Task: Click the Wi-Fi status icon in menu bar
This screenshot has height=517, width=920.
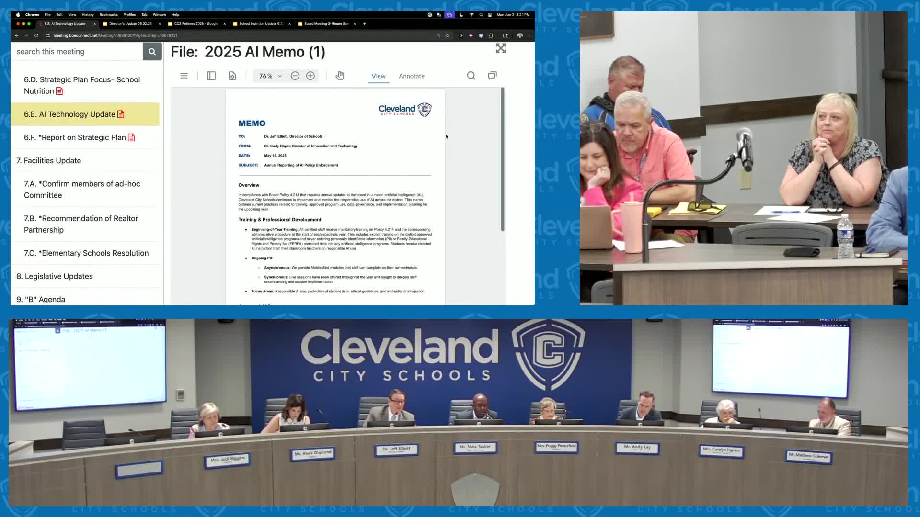Action: (471, 15)
